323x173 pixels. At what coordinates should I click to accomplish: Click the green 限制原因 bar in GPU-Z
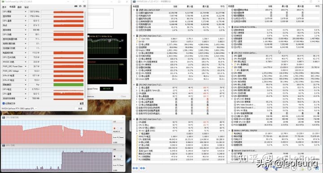pyautogui.click(x=68, y=85)
